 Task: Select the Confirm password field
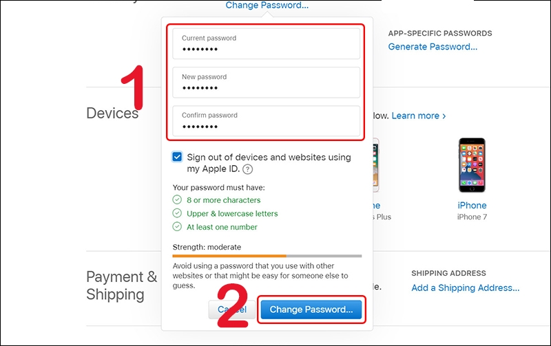pos(266,121)
